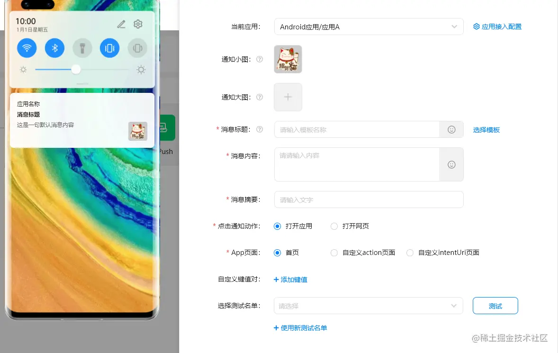Click the low-brightness sun icon
The height and width of the screenshot is (353, 558).
24,69
